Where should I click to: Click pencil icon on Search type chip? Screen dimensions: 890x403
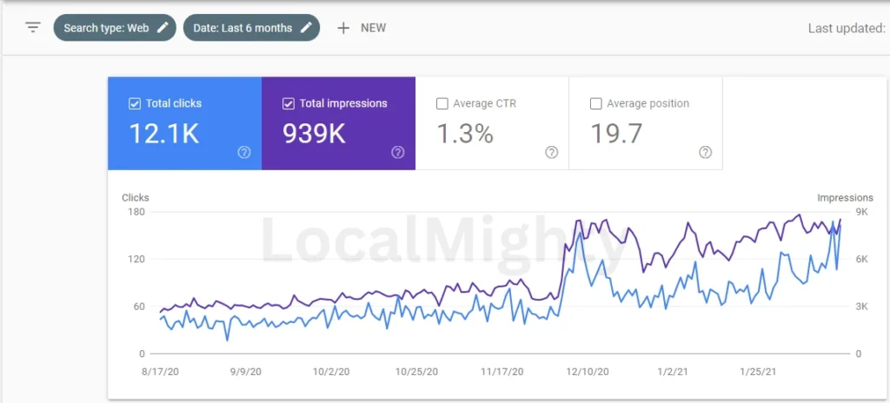point(163,28)
